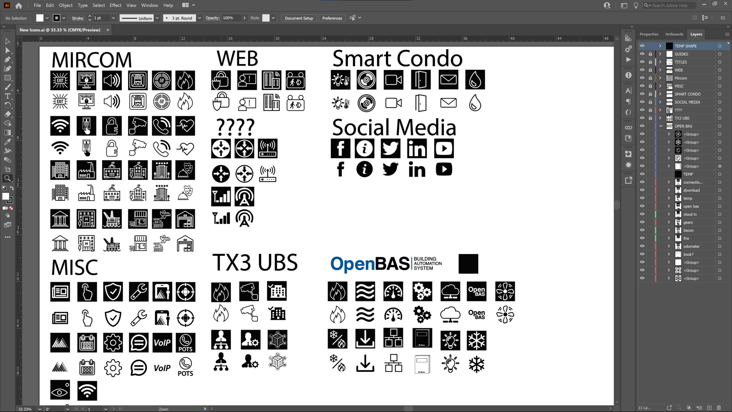Select the Type tool
The height and width of the screenshot is (412, 732).
8,96
